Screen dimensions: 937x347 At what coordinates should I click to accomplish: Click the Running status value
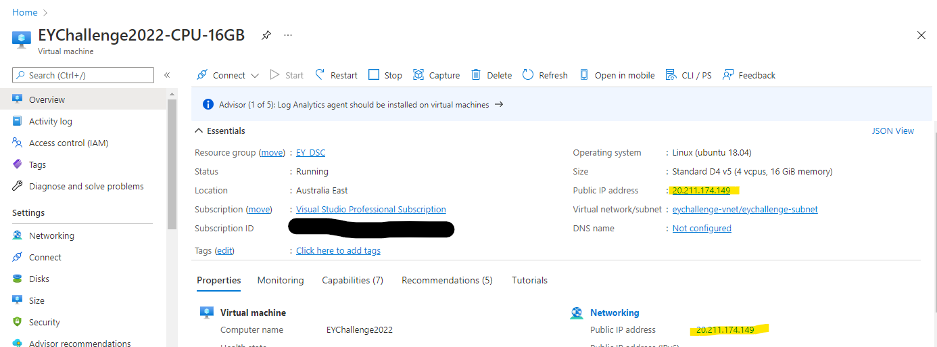point(312,171)
